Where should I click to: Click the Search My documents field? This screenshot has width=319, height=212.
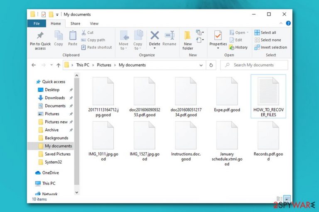254,65
